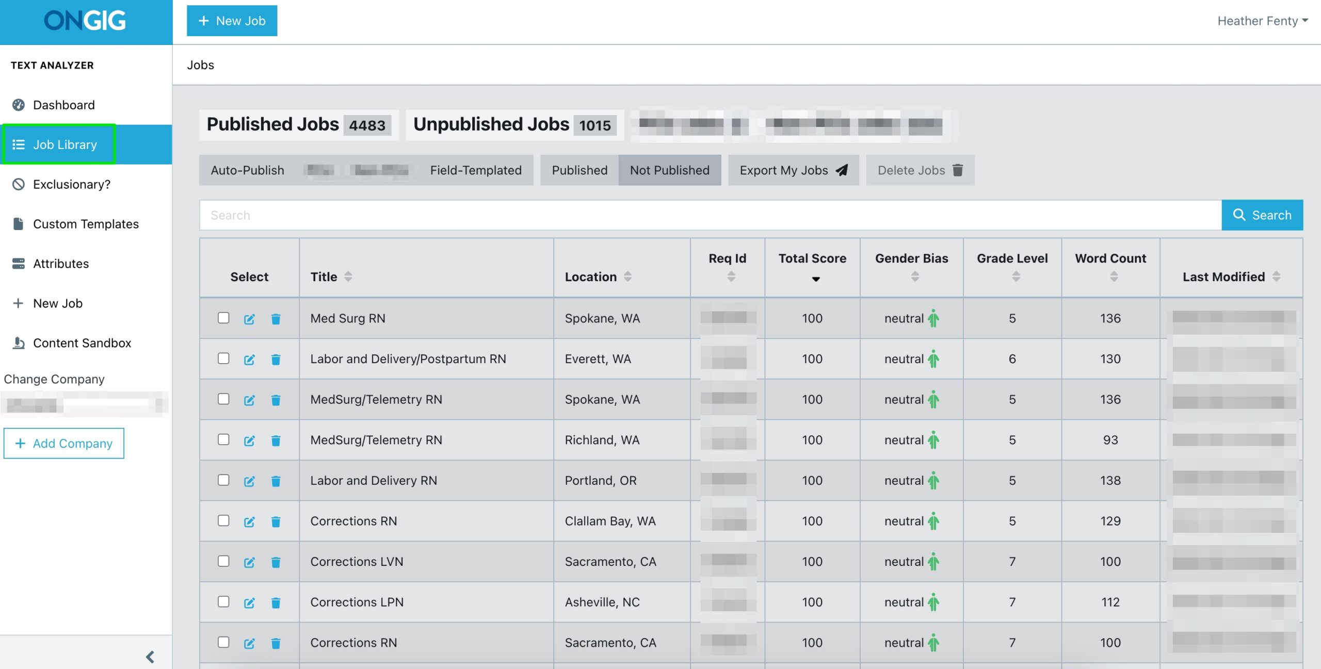
Task: Edit Corrections RN Sacramento job
Action: (x=249, y=643)
